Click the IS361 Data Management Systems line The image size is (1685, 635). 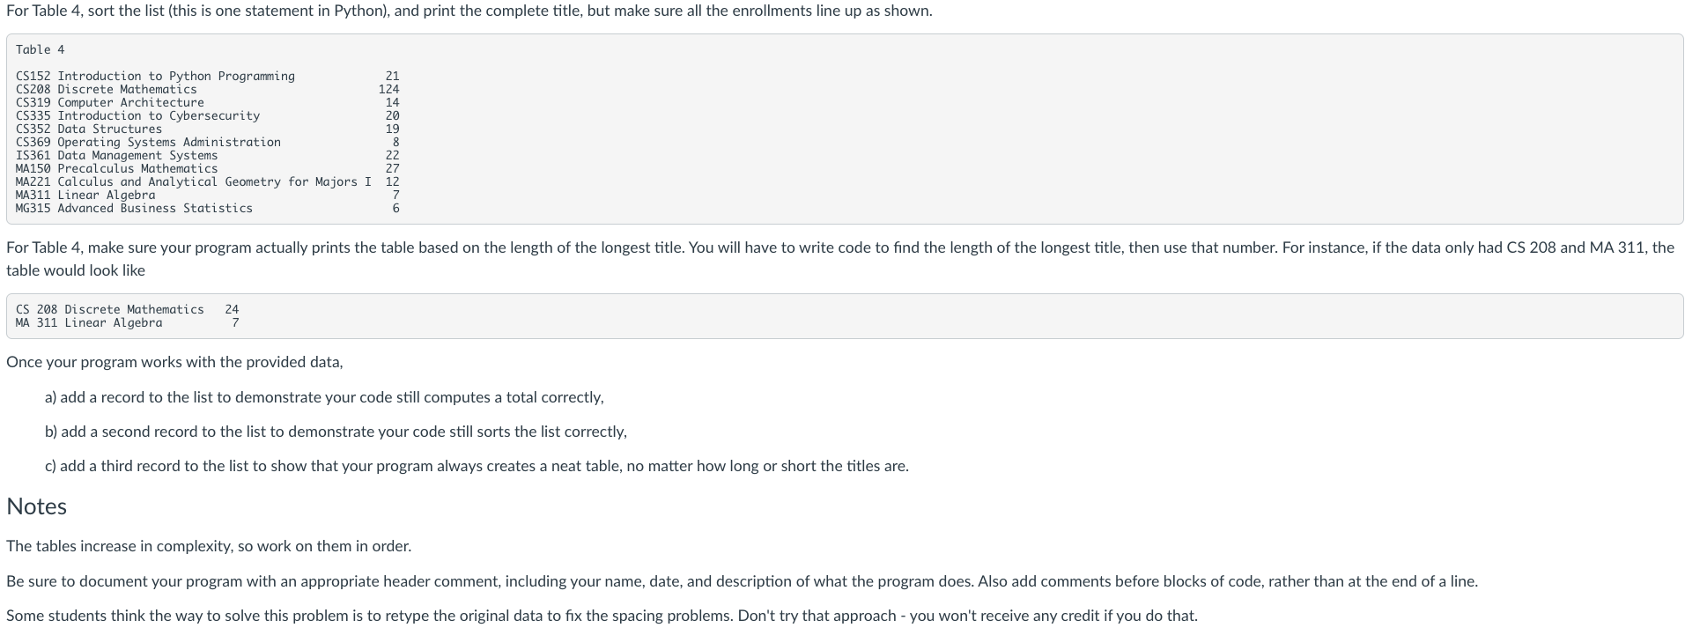(116, 155)
